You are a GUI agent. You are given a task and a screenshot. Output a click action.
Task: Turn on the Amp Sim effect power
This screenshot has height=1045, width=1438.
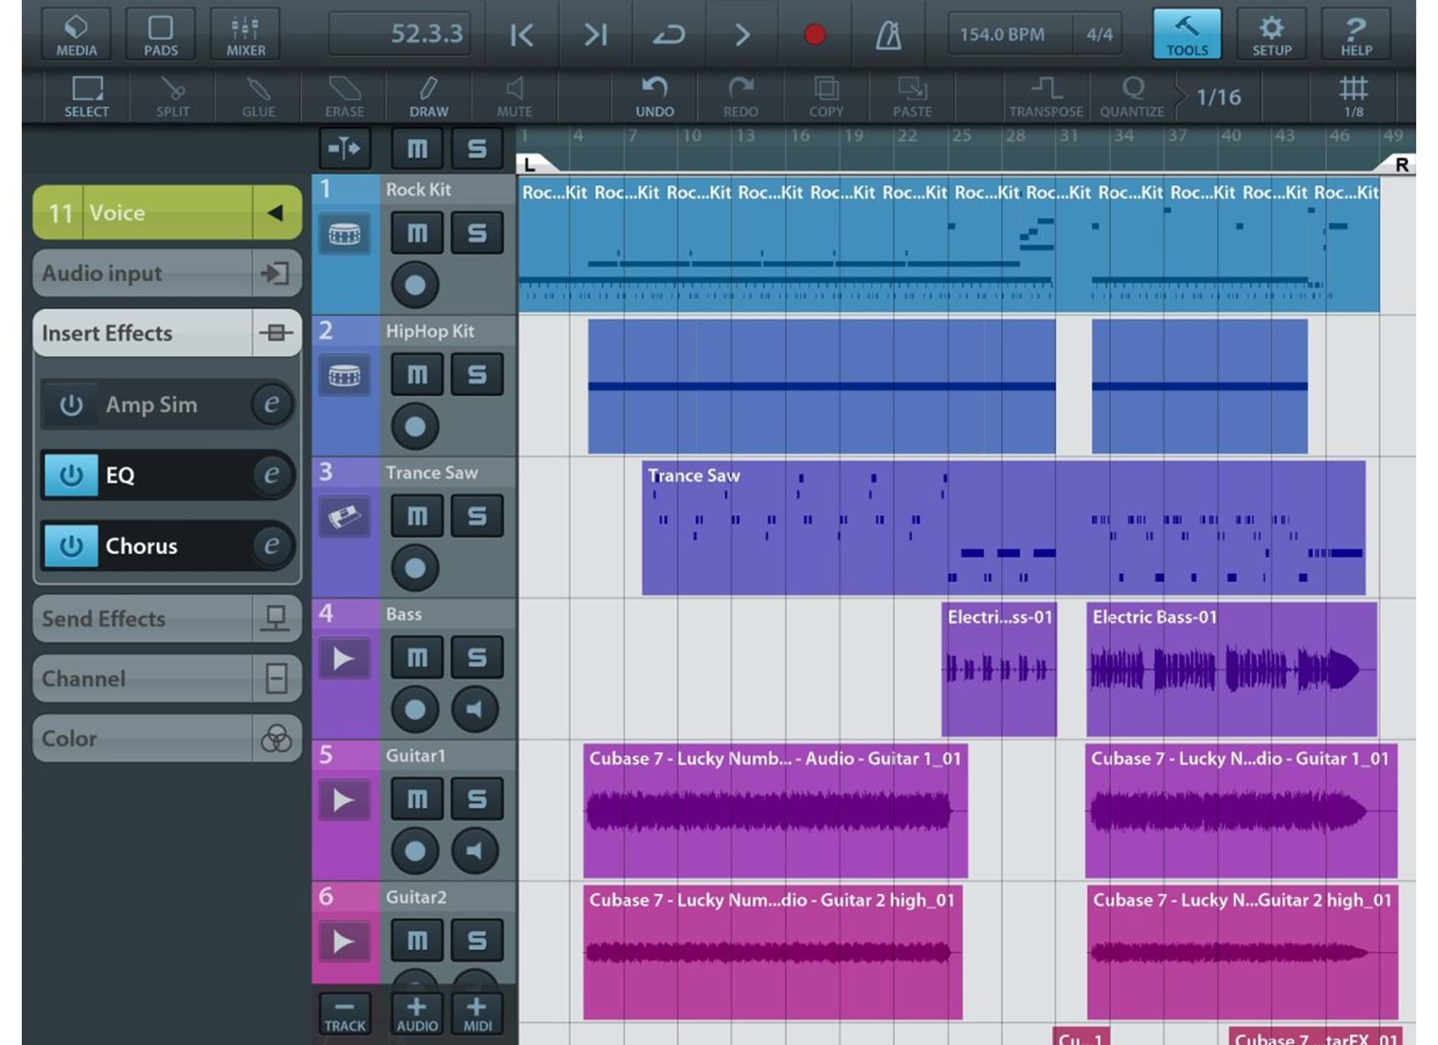tap(70, 404)
